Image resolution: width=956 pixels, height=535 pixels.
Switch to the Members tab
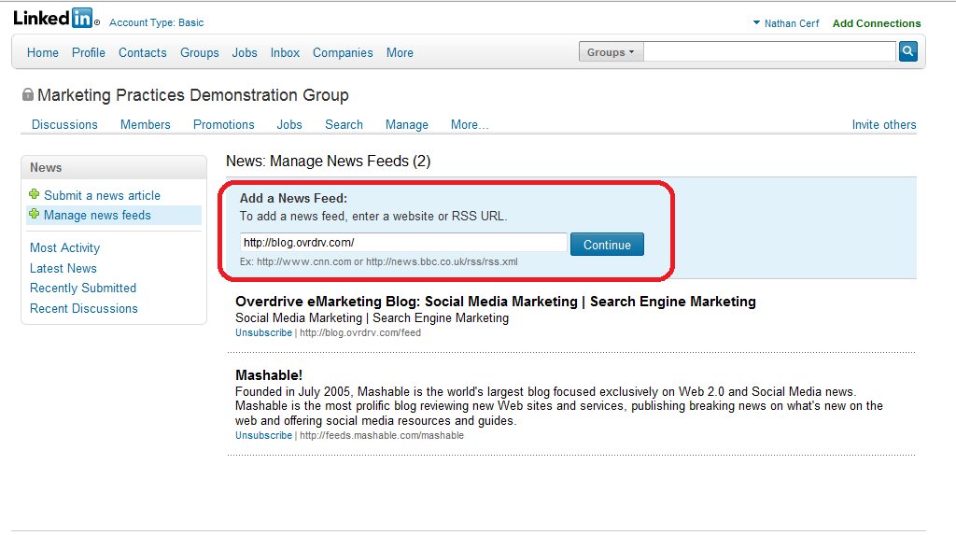point(145,124)
